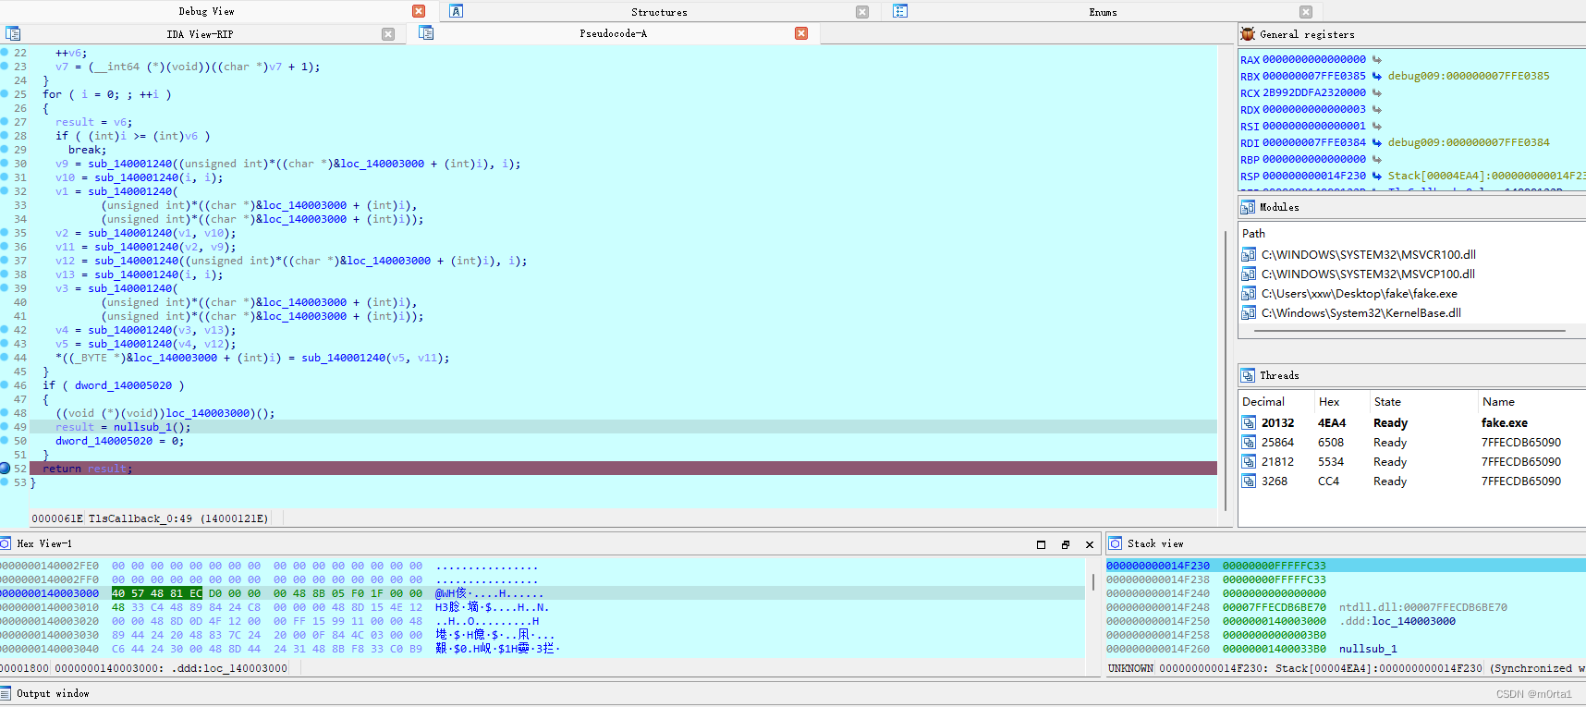Viewport: 1586px width, 707px height.
Task: Click the thread 20132 row icon
Action: (1249, 423)
